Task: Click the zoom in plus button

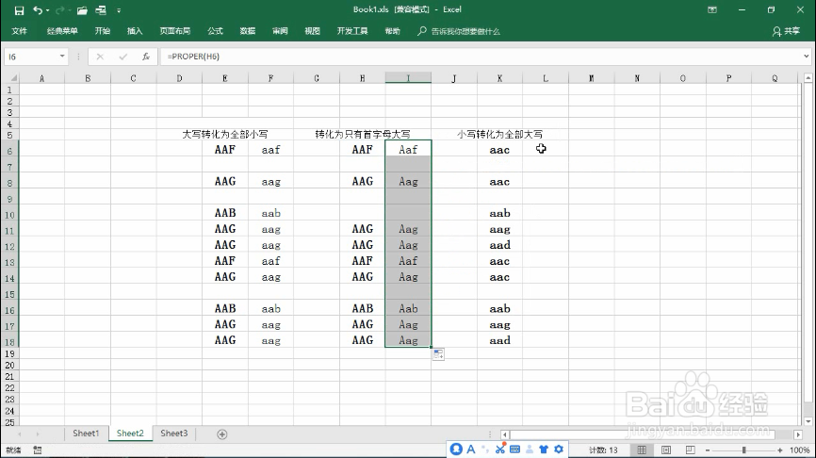Action: pyautogui.click(x=779, y=450)
